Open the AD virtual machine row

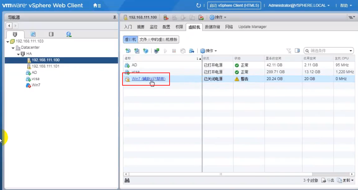coord(134,65)
